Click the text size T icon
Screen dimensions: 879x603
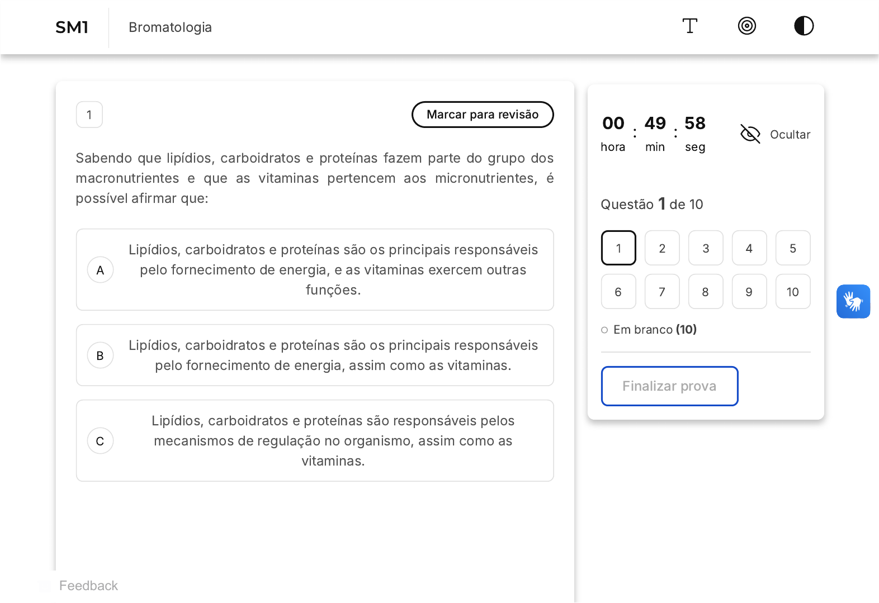click(x=690, y=26)
